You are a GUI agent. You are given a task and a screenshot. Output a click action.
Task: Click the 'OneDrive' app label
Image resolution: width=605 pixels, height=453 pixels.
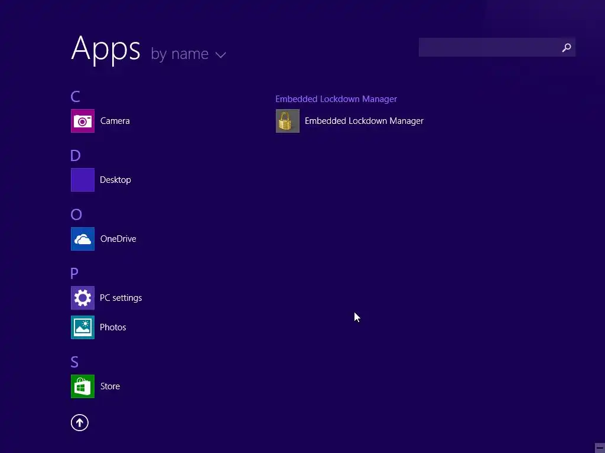pyautogui.click(x=118, y=239)
